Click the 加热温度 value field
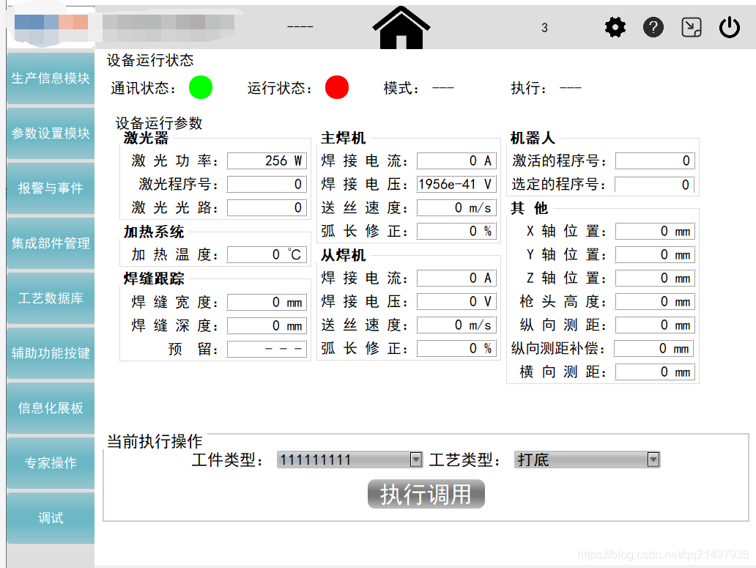This screenshot has height=568, width=756. [x=267, y=254]
